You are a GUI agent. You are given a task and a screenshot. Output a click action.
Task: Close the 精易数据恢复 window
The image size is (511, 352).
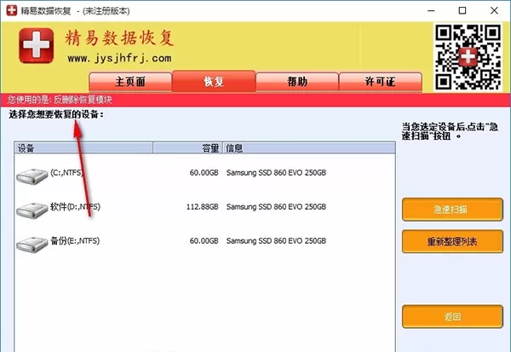[x=494, y=11]
